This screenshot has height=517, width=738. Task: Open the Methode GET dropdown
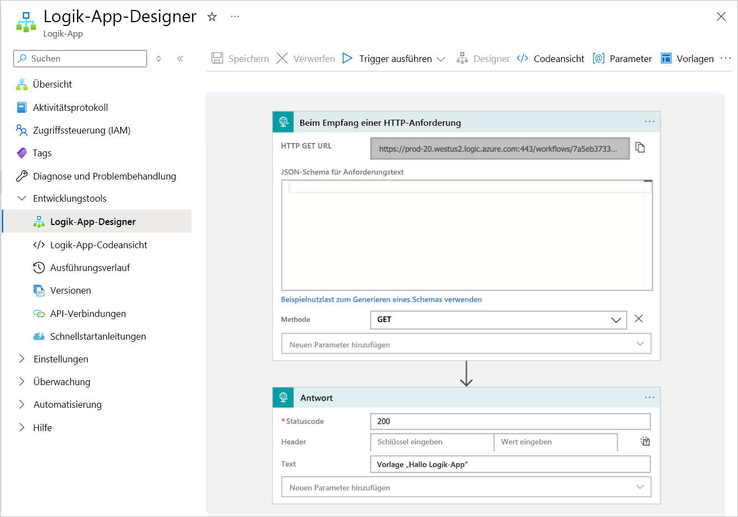(x=498, y=320)
